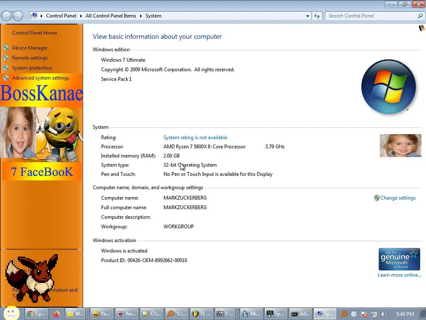Select the System breadcrumb item

(153, 16)
